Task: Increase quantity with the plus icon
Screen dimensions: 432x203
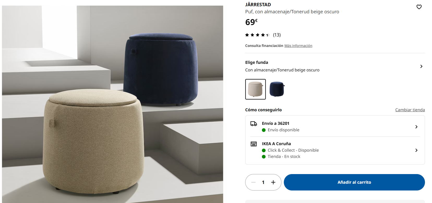Action: tap(273, 182)
